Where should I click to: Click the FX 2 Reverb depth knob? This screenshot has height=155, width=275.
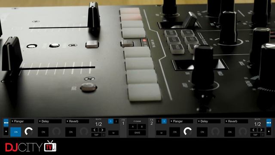[243, 131]
